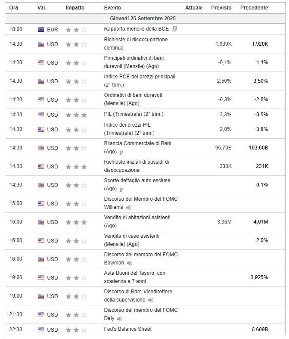Screen dimensions: 289x339
Task: Open the Fed's Balance Sheet event
Action: (x=127, y=330)
